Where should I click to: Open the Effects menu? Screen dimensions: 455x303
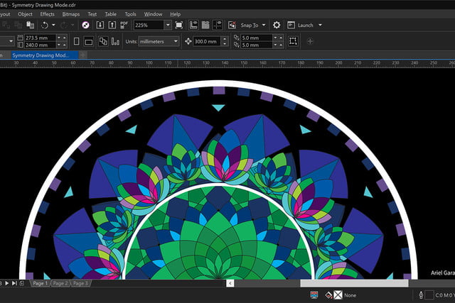coord(48,14)
